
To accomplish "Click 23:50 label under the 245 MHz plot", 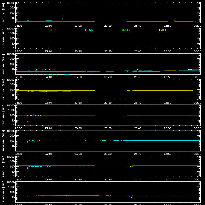I will [x=168, y=26].
